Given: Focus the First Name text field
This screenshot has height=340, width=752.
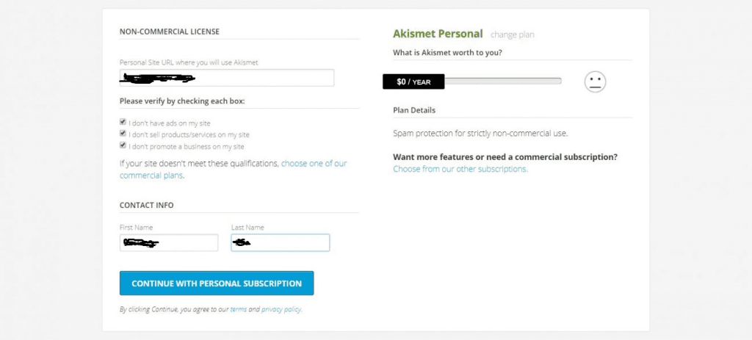Looking at the screenshot, I should click(169, 242).
